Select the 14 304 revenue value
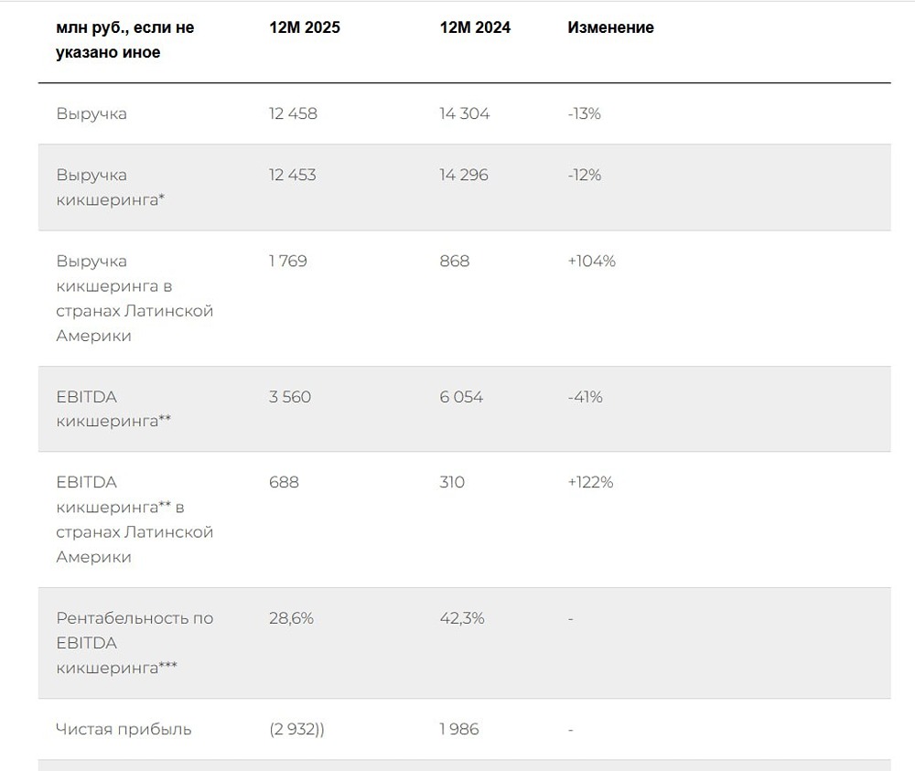The height and width of the screenshot is (771, 915). pyautogui.click(x=464, y=114)
